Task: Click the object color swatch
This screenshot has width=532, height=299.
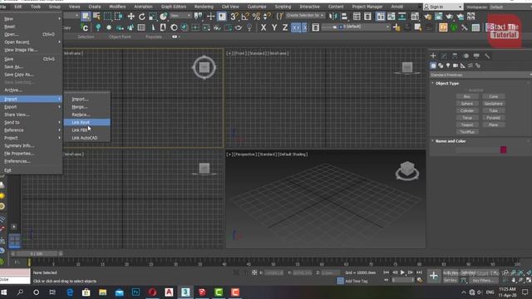Action: pyautogui.click(x=503, y=149)
